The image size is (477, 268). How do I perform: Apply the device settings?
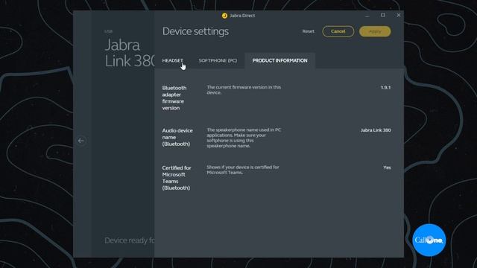pos(375,31)
